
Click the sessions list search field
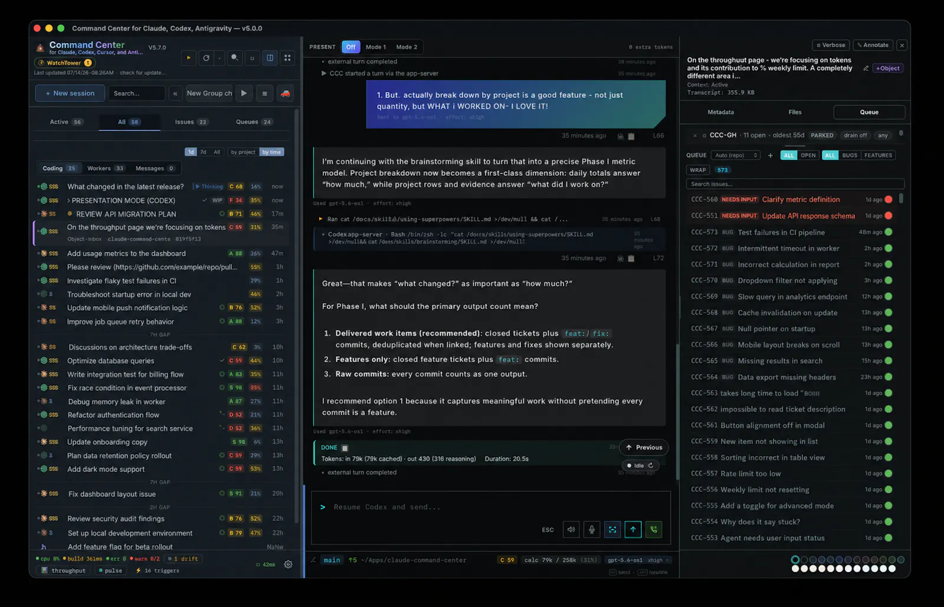click(x=136, y=93)
